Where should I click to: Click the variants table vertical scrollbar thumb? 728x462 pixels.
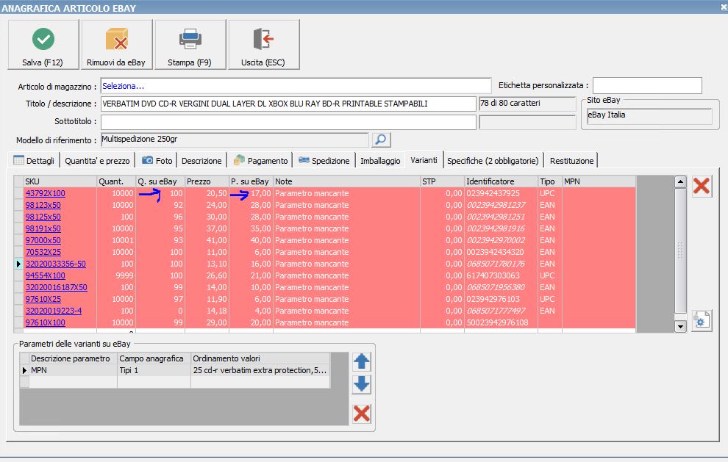(680, 250)
